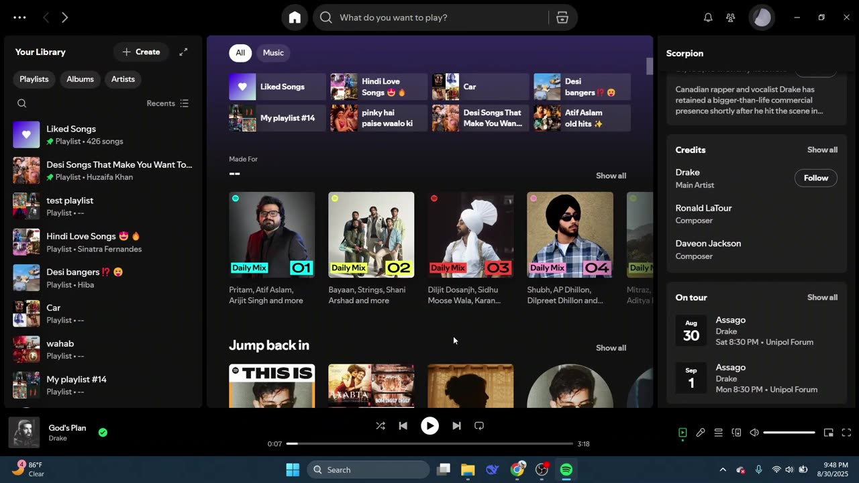Open Connect to a device icon
Image resolution: width=859 pixels, height=483 pixels.
click(x=736, y=433)
